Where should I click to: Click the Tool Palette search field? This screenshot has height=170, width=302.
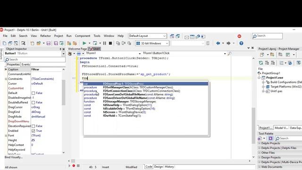(288, 138)
